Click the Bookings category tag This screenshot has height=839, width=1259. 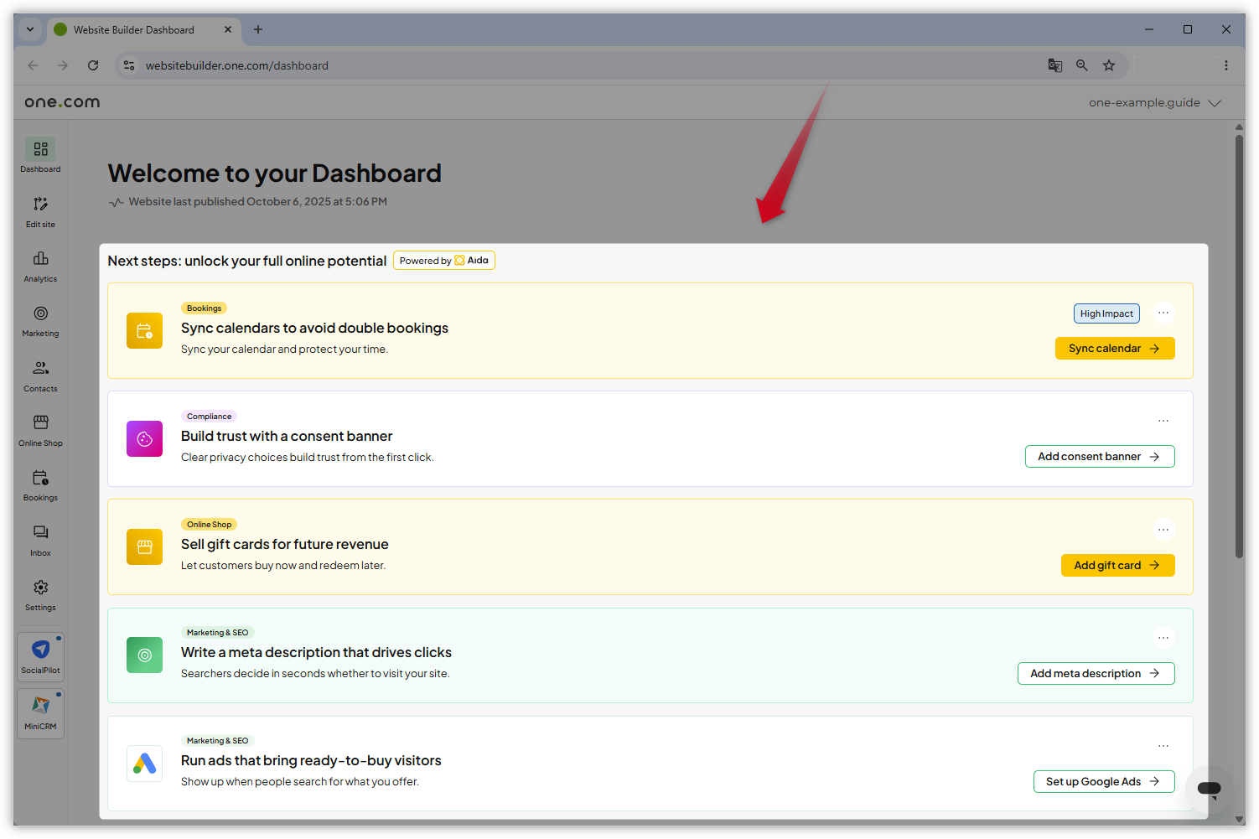[x=204, y=308]
